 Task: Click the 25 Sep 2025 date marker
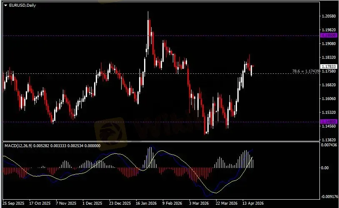12,204
